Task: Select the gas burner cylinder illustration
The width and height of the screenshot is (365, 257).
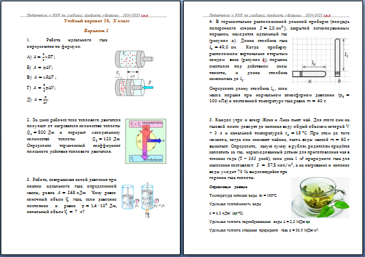Action: point(147,201)
